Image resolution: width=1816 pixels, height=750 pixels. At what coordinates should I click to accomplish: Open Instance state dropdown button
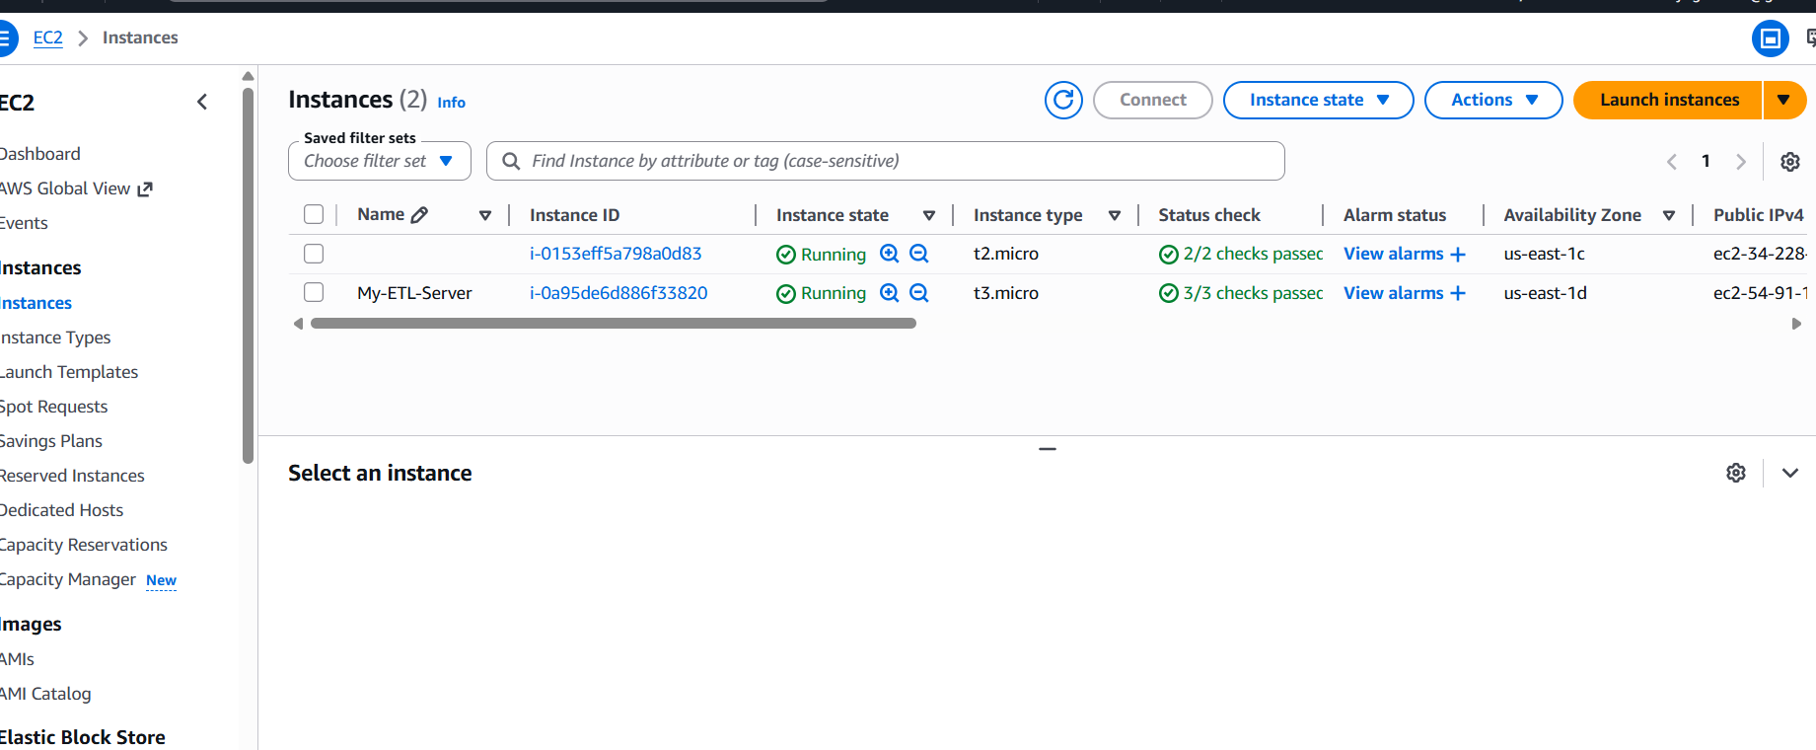tap(1318, 100)
